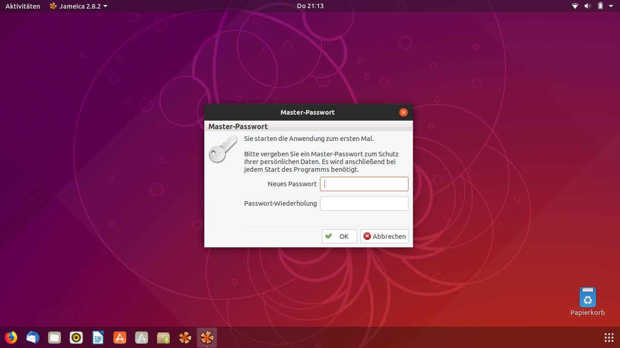Click the Neues Passwort input field

coord(364,184)
